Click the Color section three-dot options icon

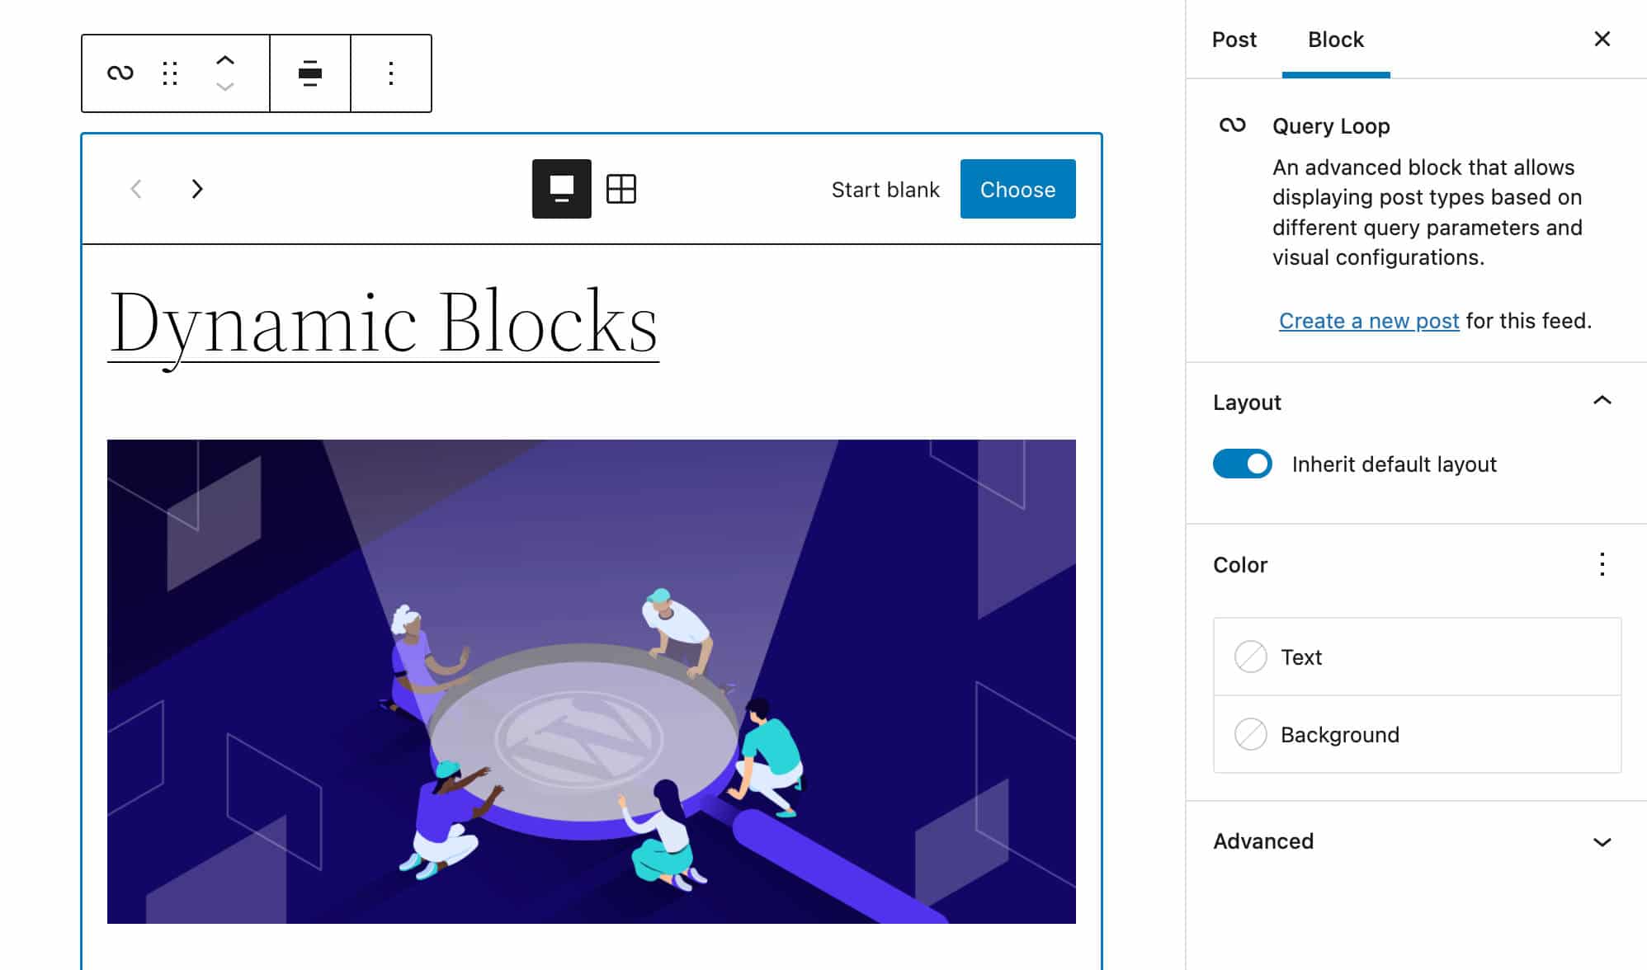point(1601,565)
